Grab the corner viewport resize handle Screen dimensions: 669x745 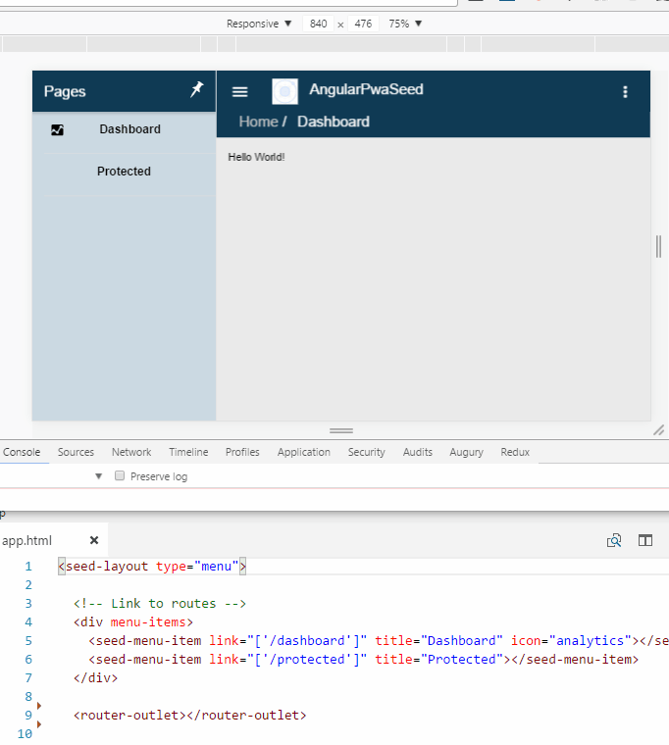pos(658,430)
